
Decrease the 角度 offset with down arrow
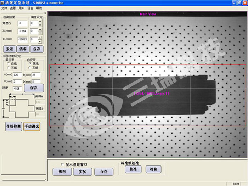click(40, 25)
